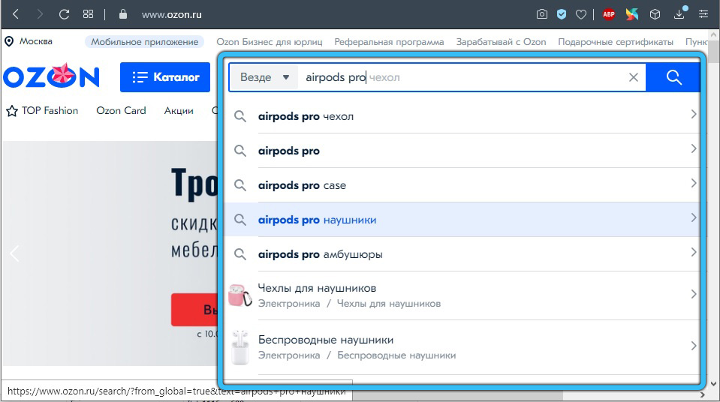Screen dimensions: 720x402
Task: Reload the page with the refresh icon
Action: (65, 14)
